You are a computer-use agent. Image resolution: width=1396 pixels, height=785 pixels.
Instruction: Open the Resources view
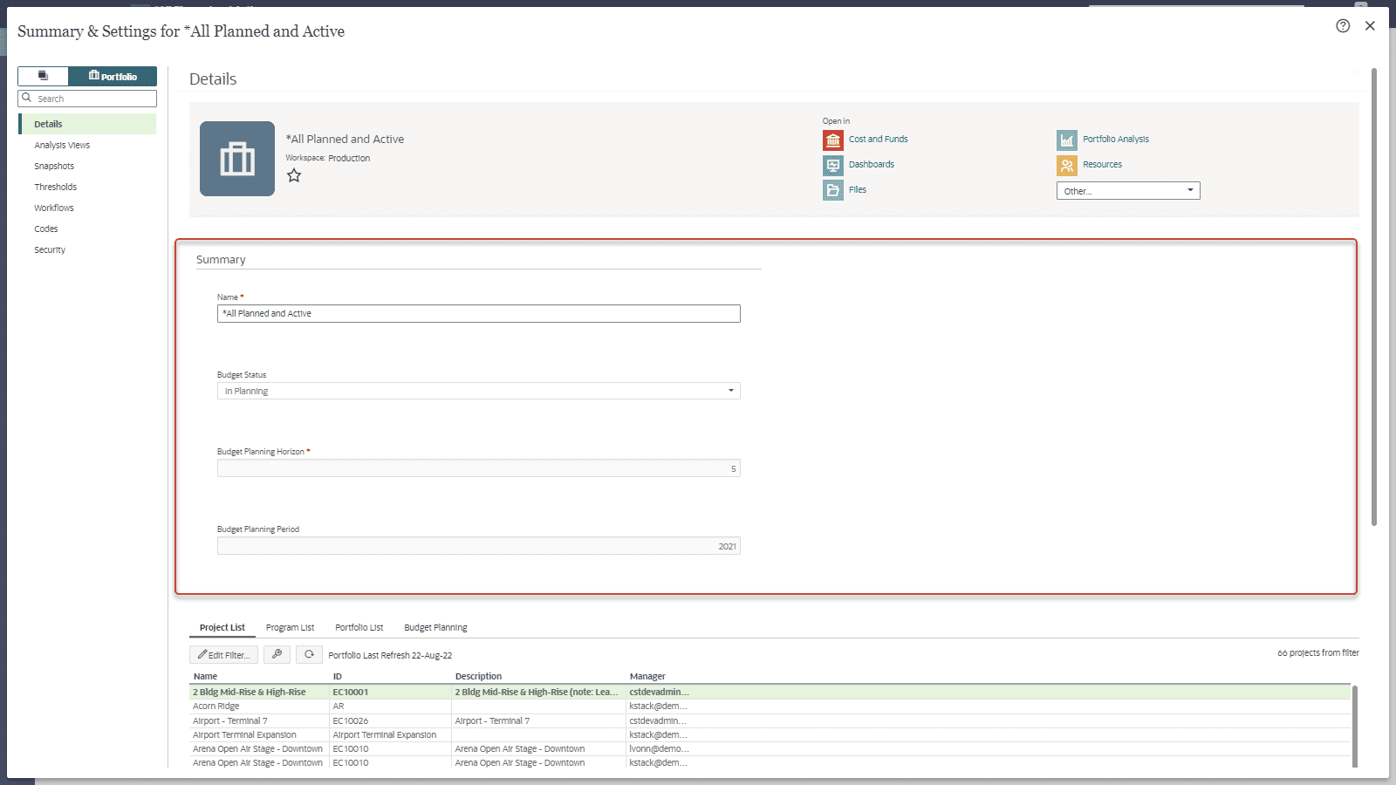pos(1103,165)
